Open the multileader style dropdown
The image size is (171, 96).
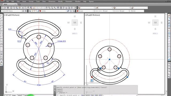141,8
